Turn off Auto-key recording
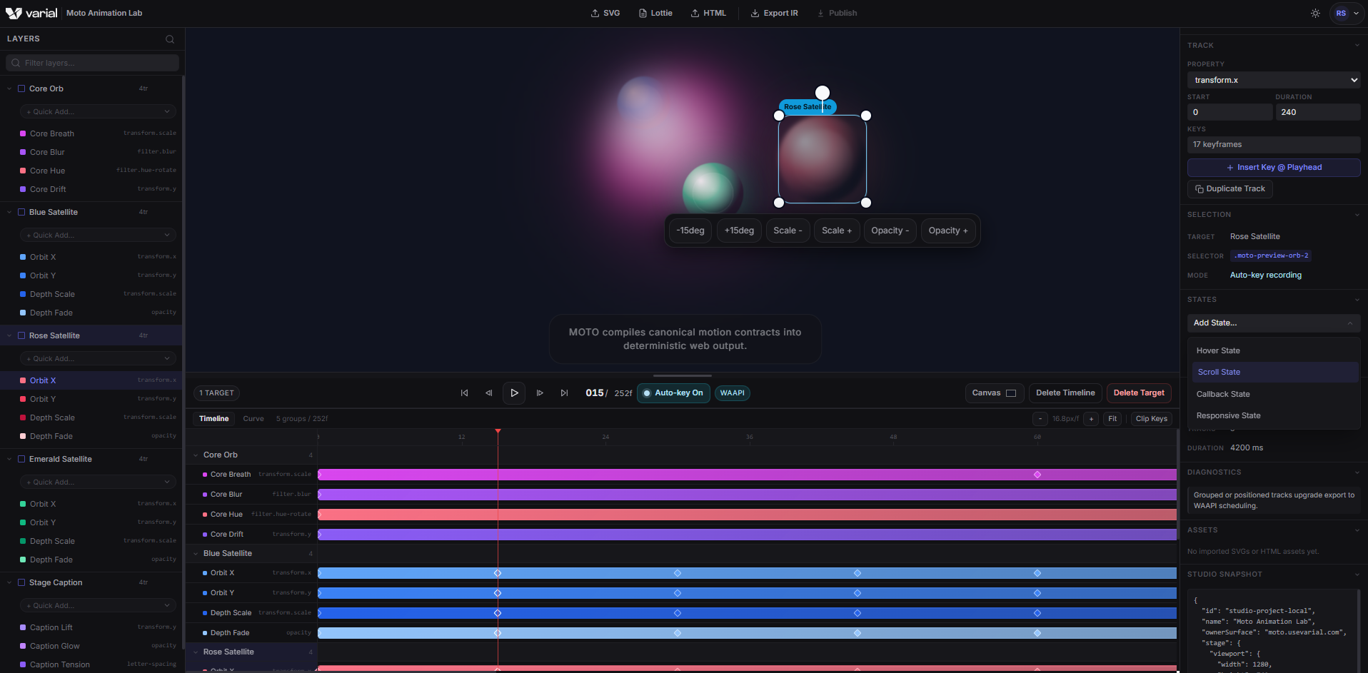 tap(673, 393)
